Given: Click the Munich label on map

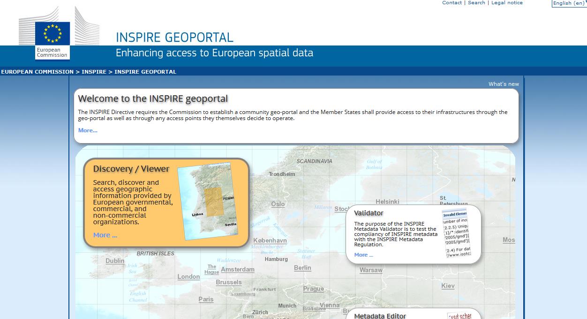Looking at the screenshot, I should coord(287,306).
